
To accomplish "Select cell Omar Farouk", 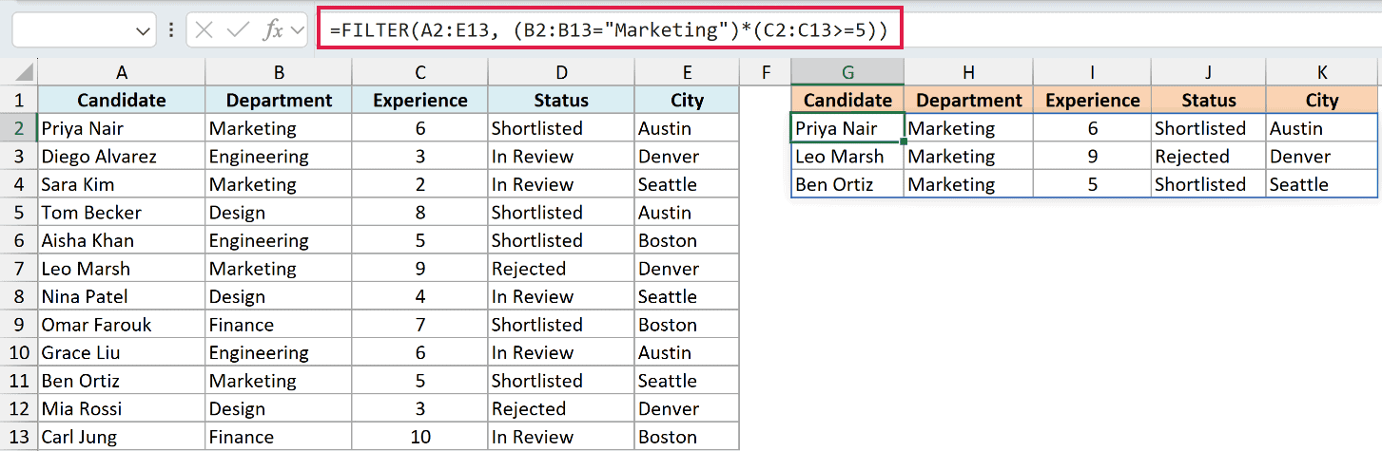I will [x=121, y=324].
